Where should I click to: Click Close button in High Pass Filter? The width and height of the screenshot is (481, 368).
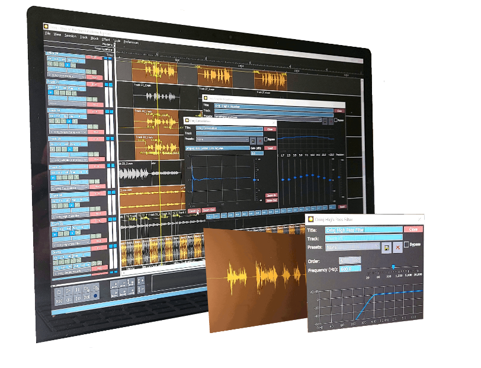click(413, 229)
